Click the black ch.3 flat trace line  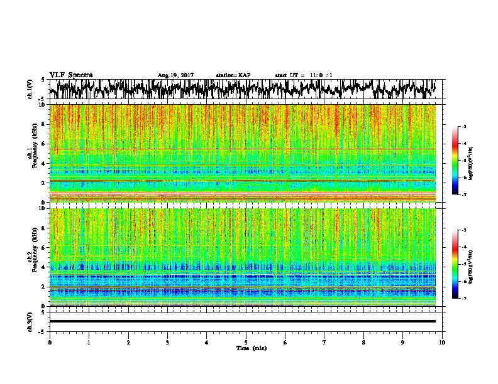(243, 321)
